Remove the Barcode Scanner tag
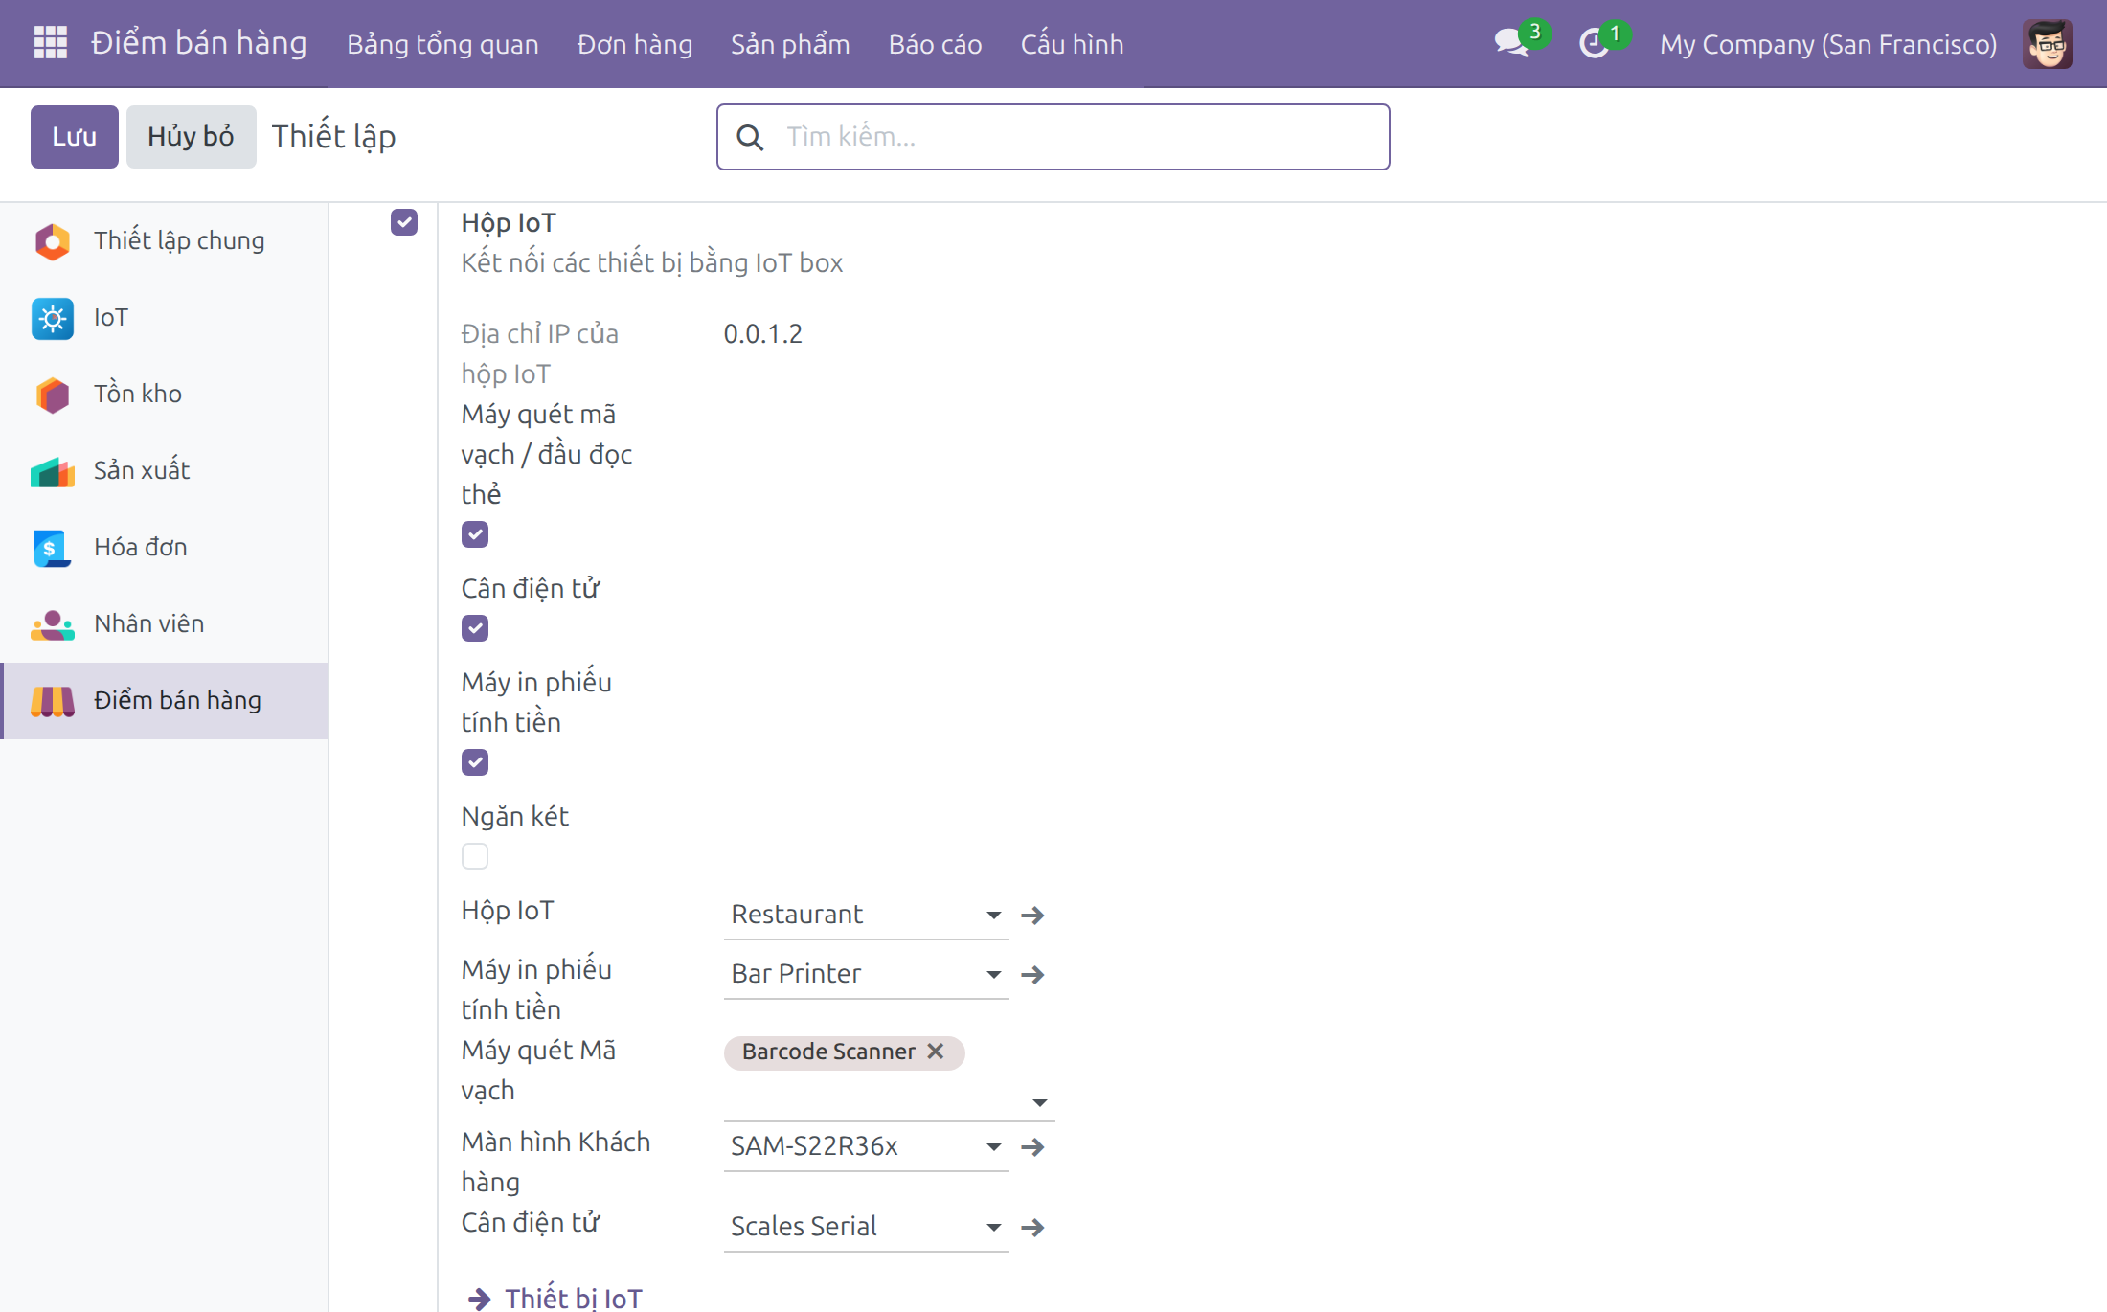Screen dimensions: 2107x1312 click(936, 1052)
